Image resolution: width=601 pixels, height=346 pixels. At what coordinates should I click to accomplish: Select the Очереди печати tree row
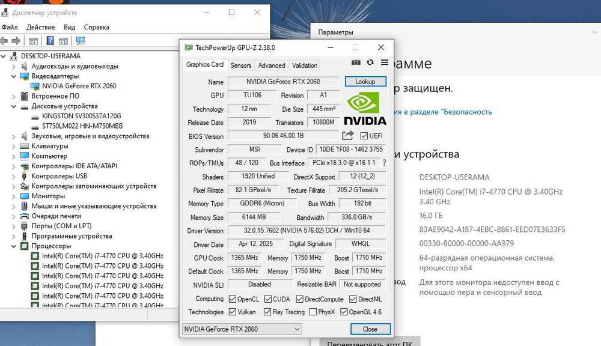tap(56, 216)
